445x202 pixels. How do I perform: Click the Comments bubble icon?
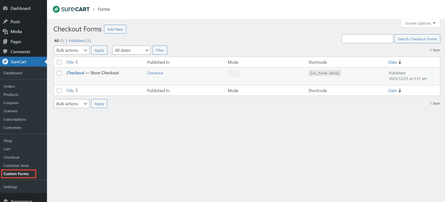[5, 52]
